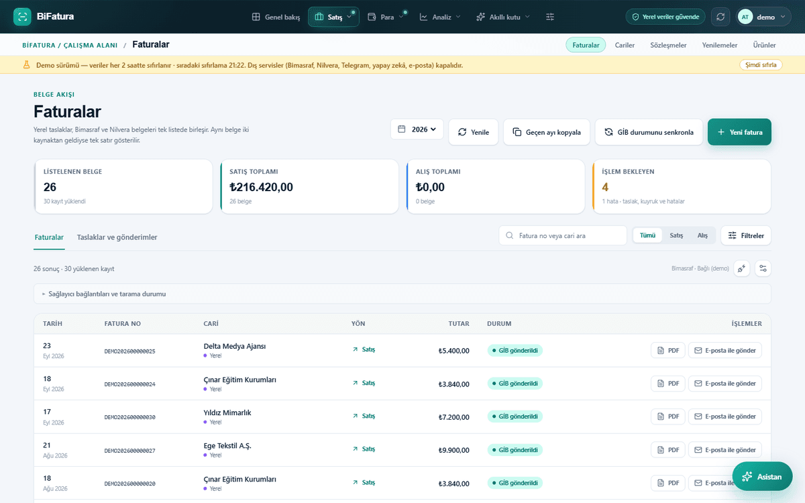Click the sync refresh icon beside demo account
This screenshot has width=805, height=503.
pyautogui.click(x=720, y=17)
